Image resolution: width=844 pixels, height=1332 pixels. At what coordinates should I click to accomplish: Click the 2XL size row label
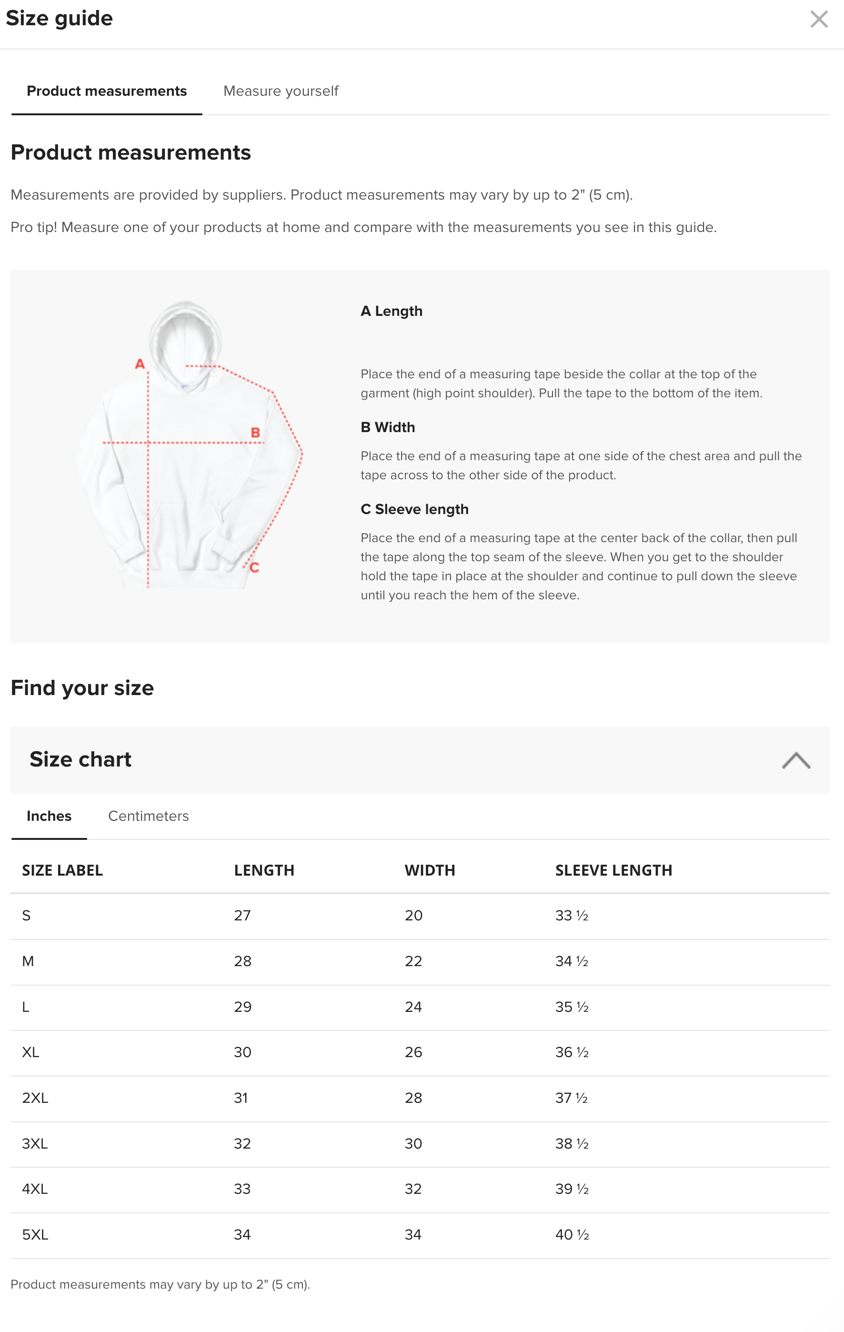click(x=35, y=1098)
